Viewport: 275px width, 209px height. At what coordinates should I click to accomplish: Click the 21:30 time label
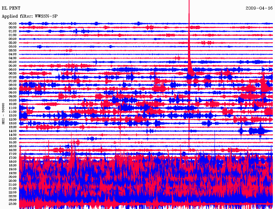13,189
